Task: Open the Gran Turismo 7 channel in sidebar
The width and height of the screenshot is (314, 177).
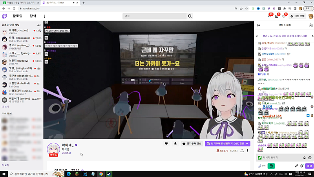Action: click(22, 92)
